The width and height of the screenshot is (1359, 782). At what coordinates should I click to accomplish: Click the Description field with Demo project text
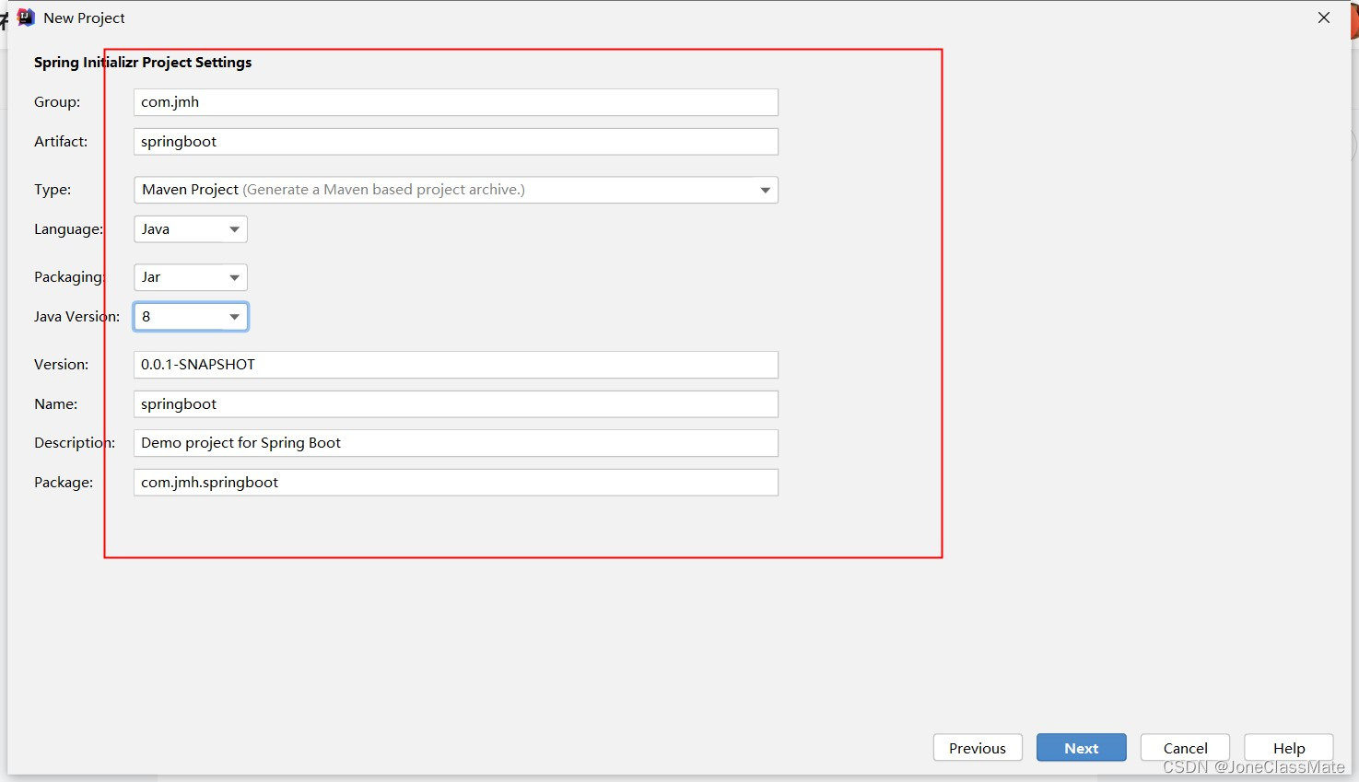coord(456,443)
